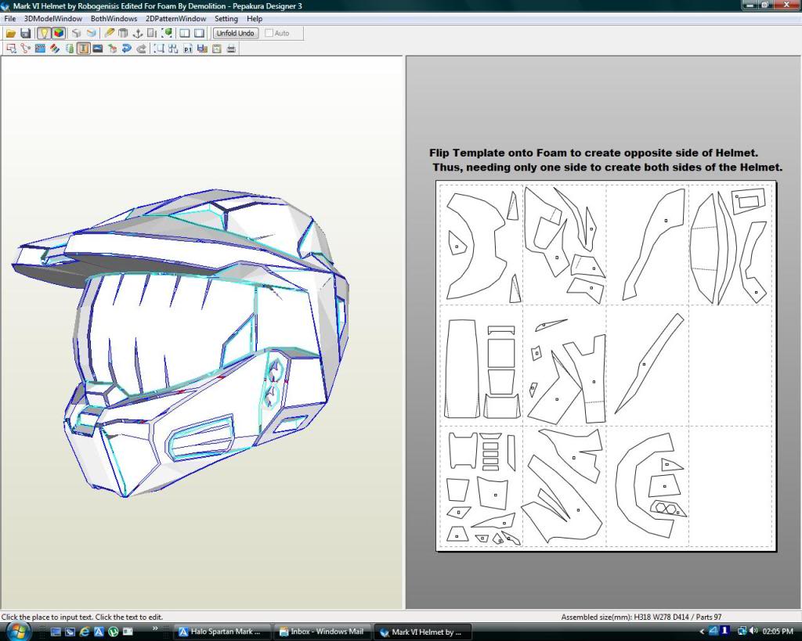
Task: Click the Open folder icon in toolbar
Action: point(10,34)
